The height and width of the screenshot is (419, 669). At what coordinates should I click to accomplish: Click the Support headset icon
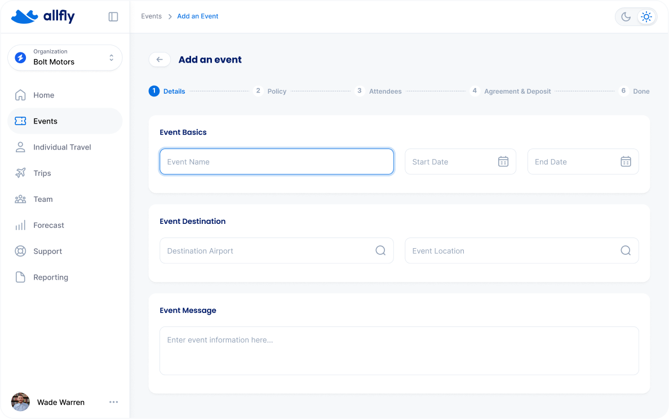click(x=20, y=251)
